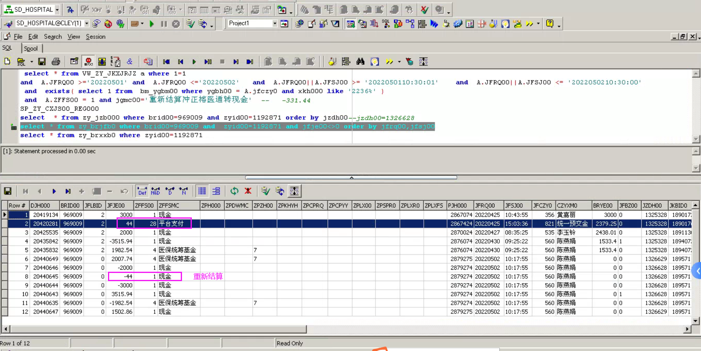Click the result grid's horizontal scrollbar thumb
Image resolution: width=701 pixels, height=351 pixels.
pos(157,329)
